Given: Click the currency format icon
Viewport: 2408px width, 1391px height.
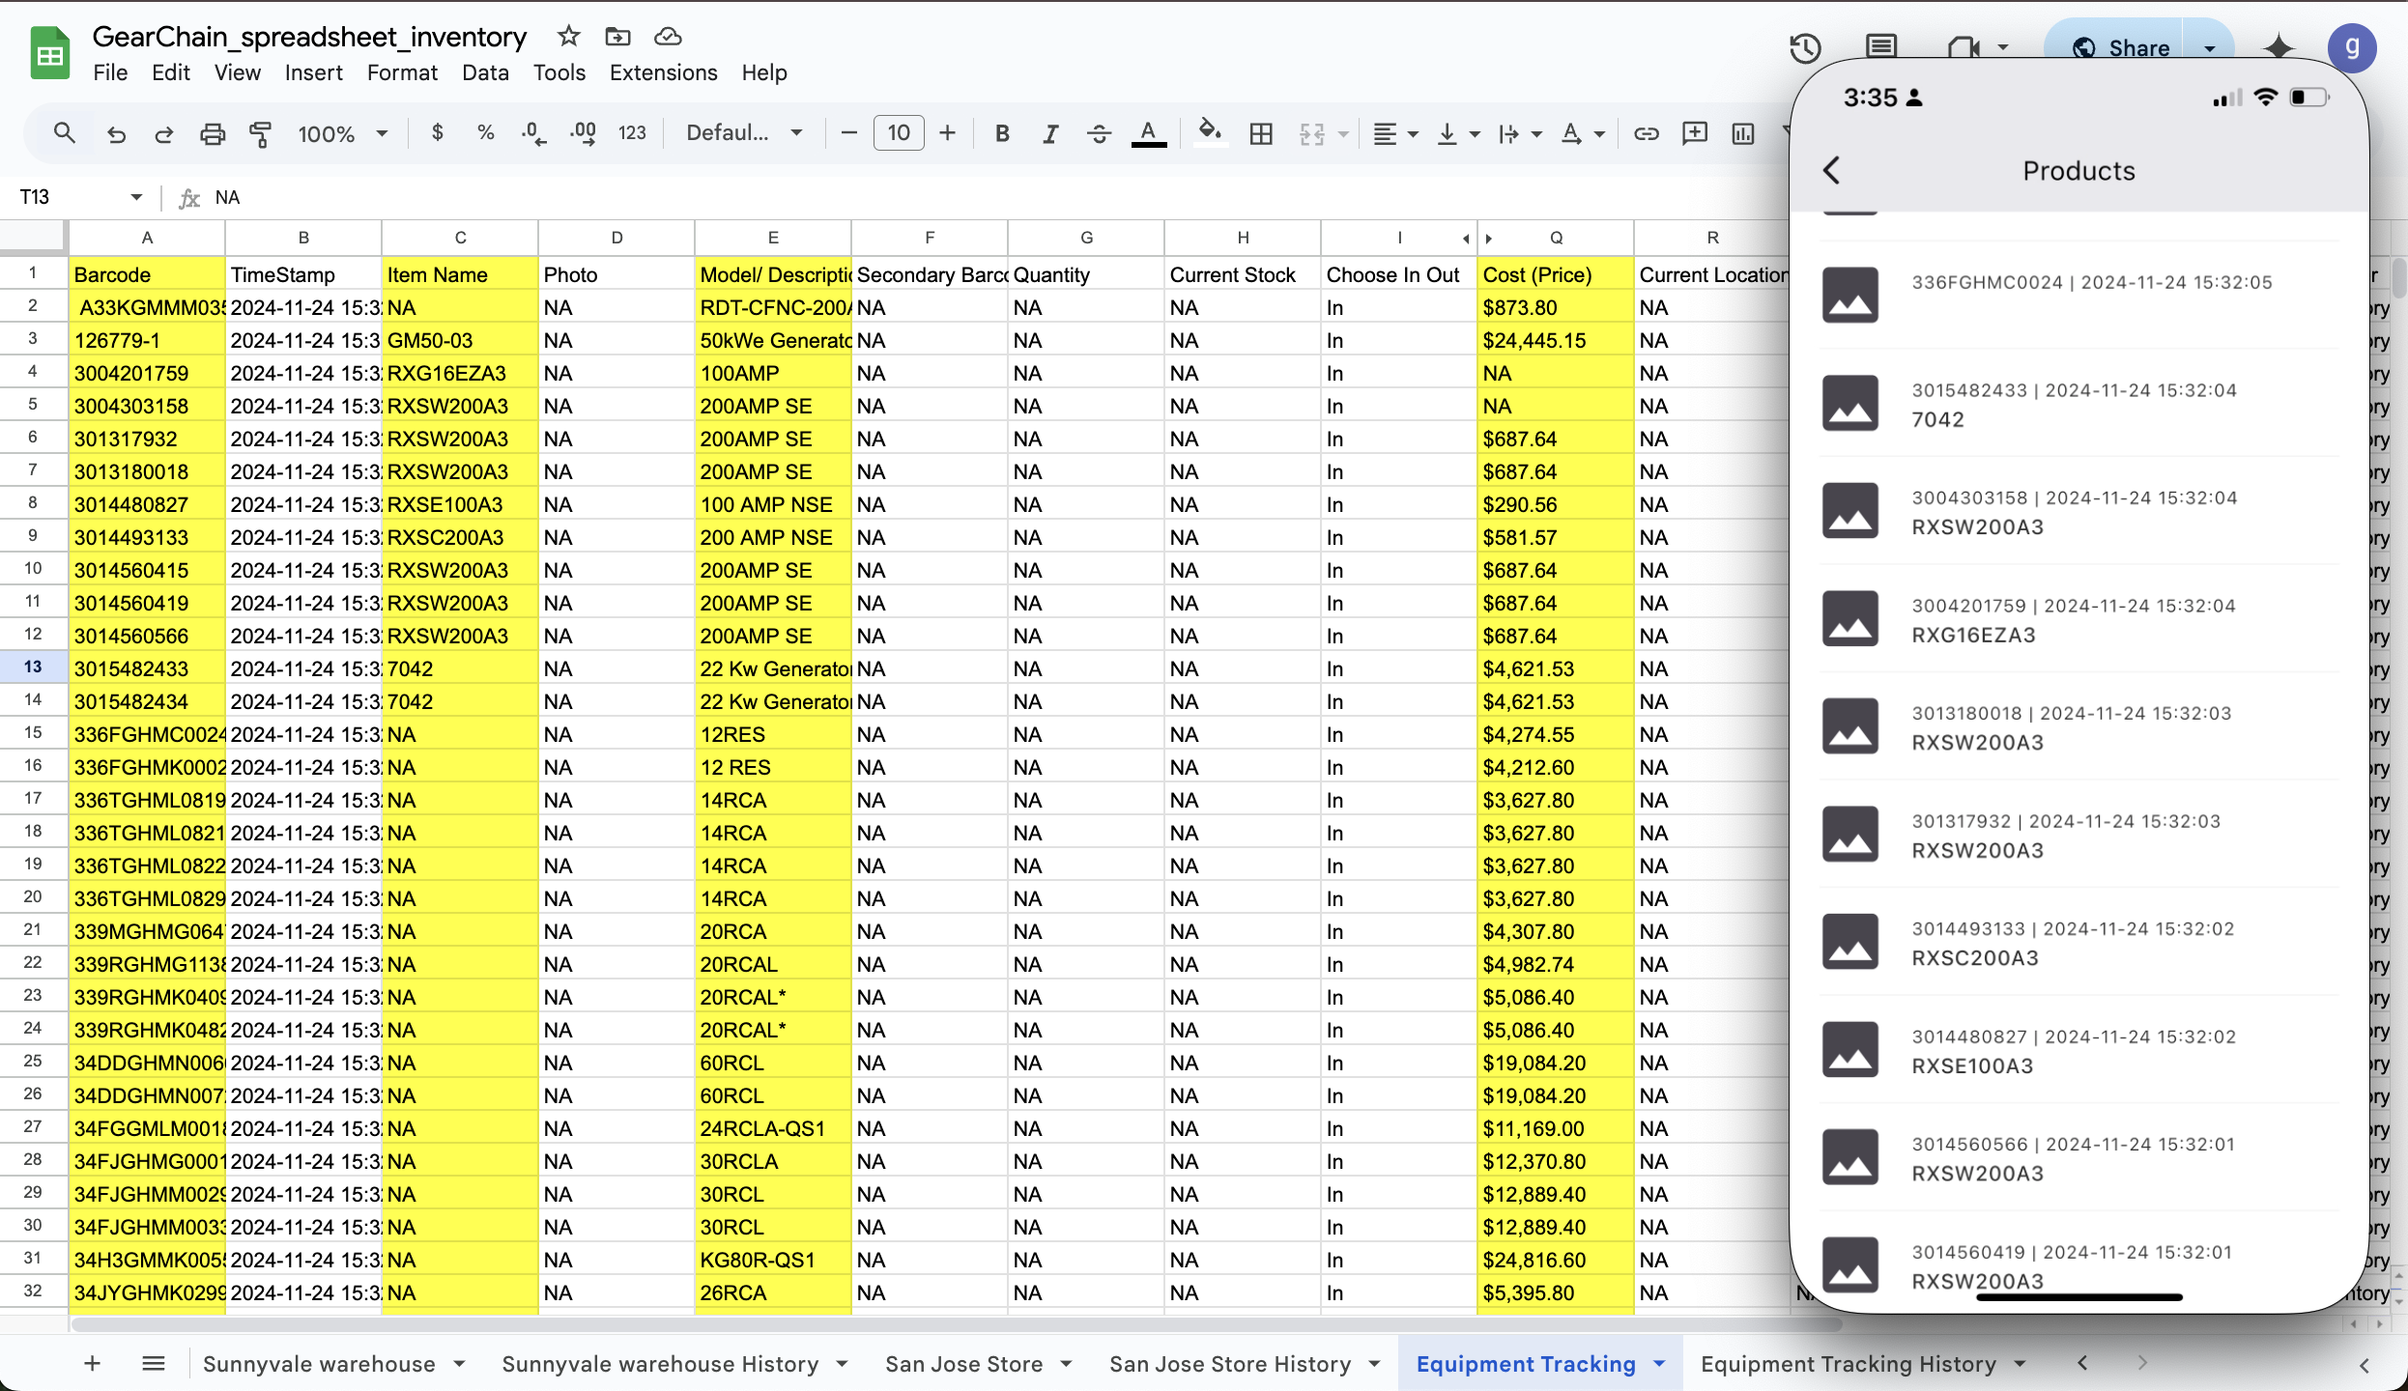Looking at the screenshot, I should pos(437,130).
